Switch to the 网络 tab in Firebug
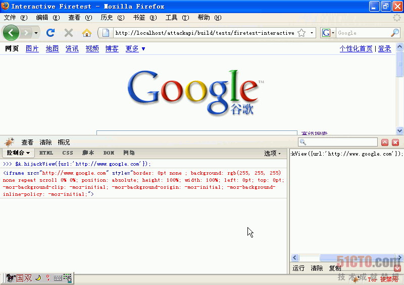The height and width of the screenshot is (285, 404). (129, 153)
